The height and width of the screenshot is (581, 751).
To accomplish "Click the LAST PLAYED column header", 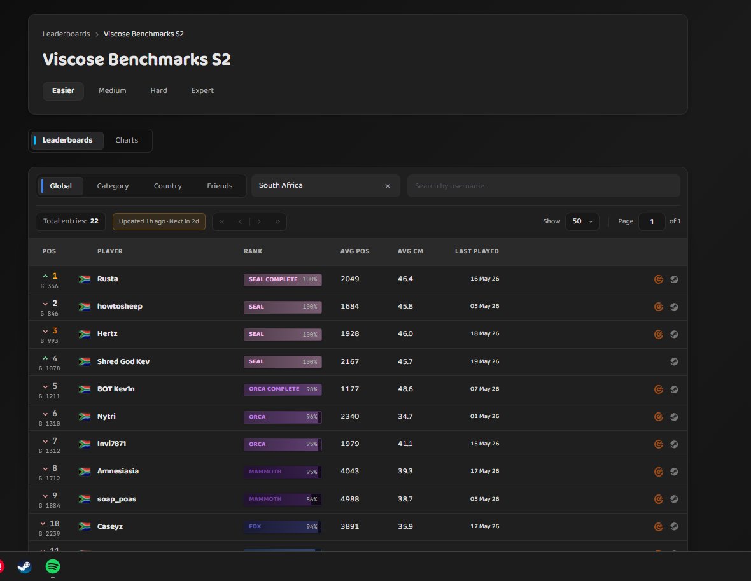I will (477, 251).
